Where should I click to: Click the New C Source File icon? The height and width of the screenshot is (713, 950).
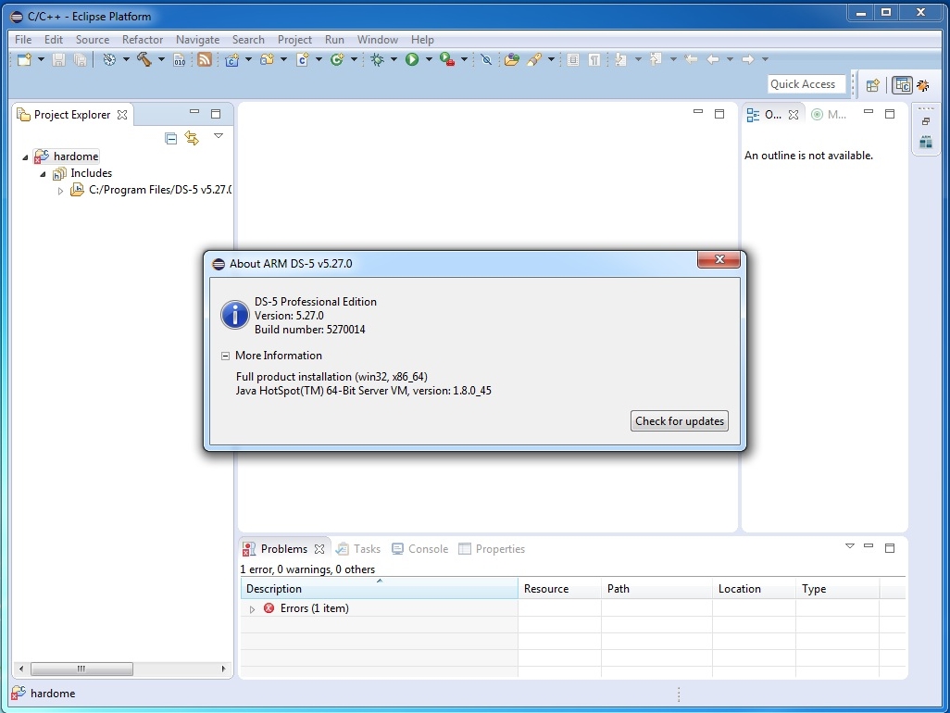303,59
